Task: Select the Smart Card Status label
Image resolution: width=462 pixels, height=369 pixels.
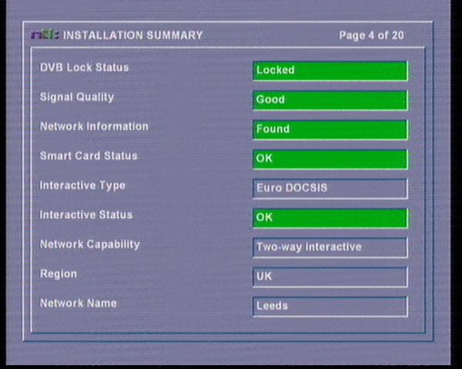Action: tap(89, 155)
